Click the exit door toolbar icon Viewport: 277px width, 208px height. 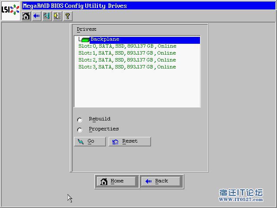pos(47,16)
